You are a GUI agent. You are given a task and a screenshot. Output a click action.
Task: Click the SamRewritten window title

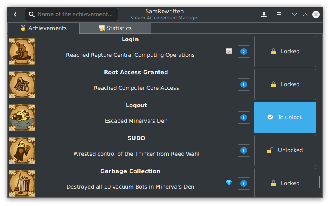[x=165, y=12]
